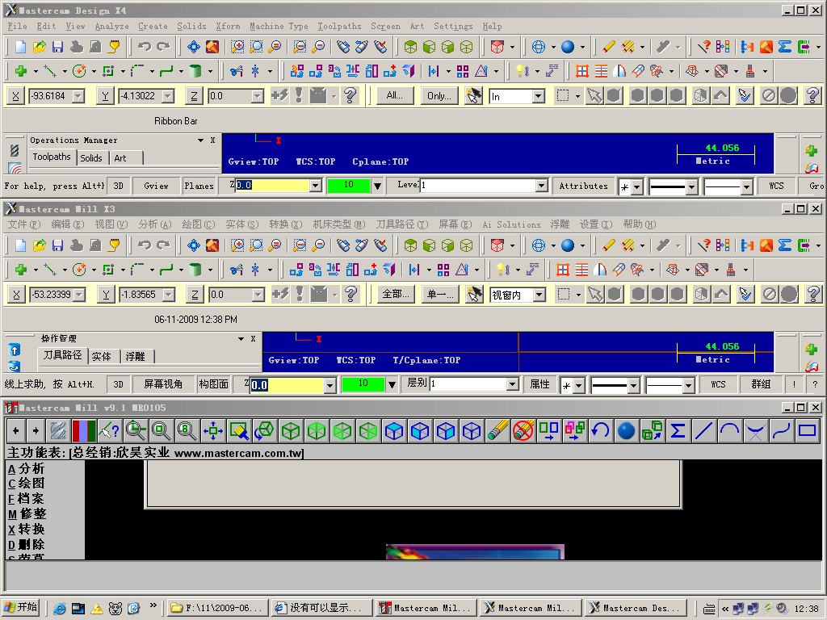The image size is (827, 620).
Task: Toggle X coordinate lock in Design X4
Action: click(x=15, y=96)
